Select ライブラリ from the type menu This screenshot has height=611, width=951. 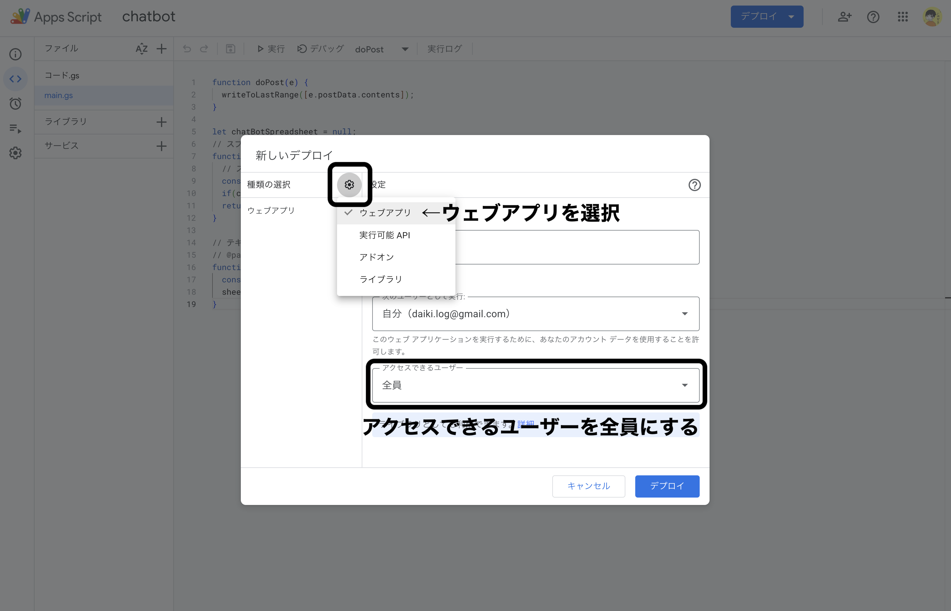tap(396, 279)
